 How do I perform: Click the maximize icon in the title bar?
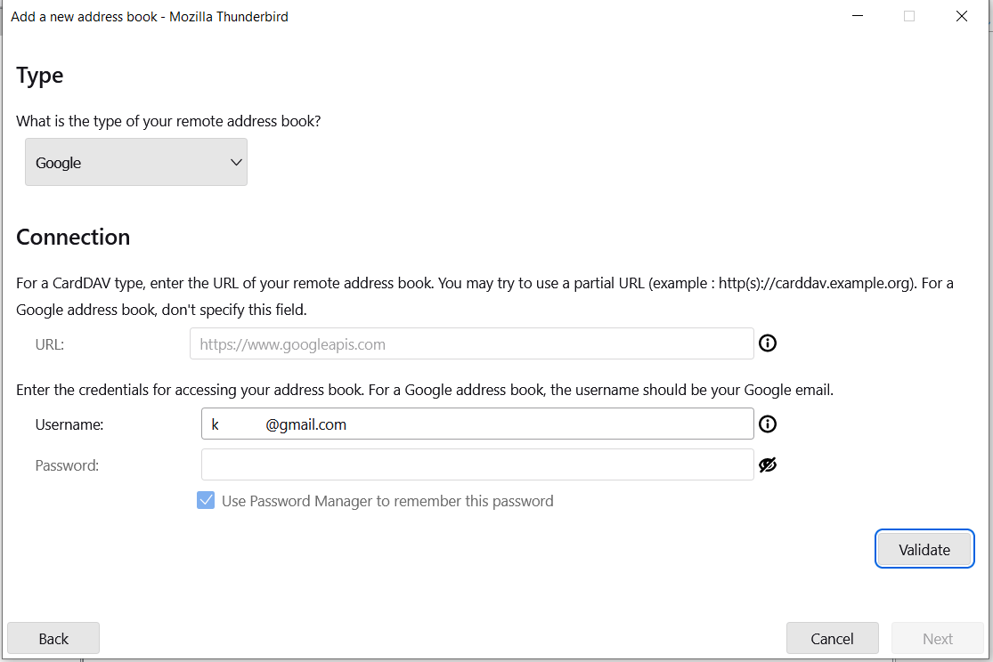[x=909, y=16]
